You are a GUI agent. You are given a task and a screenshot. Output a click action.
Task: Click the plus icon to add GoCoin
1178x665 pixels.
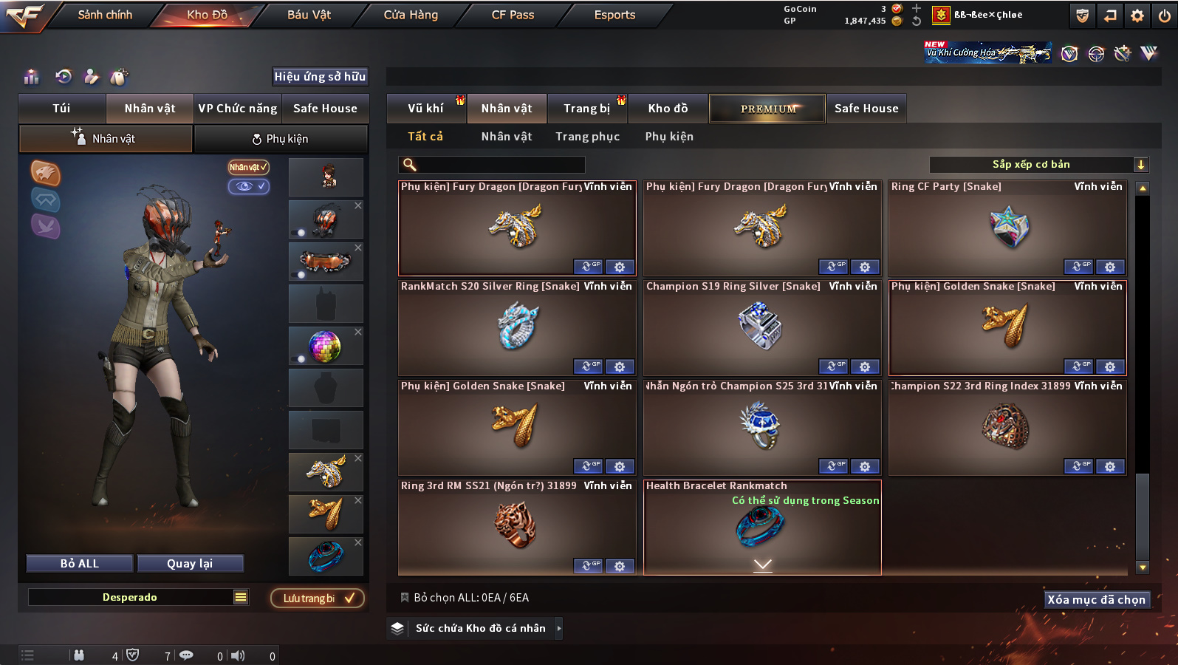click(917, 8)
